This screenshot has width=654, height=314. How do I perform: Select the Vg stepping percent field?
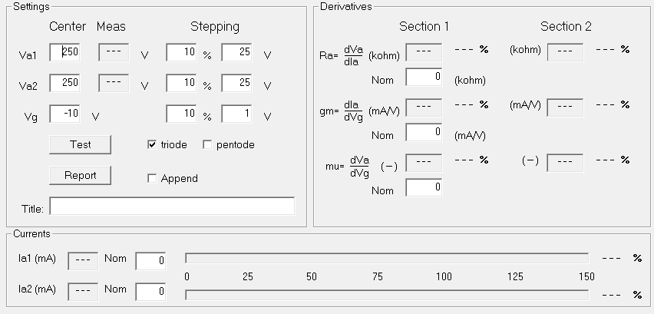[x=181, y=114]
